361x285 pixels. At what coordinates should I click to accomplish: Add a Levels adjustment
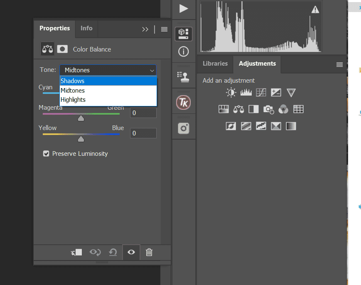click(246, 92)
